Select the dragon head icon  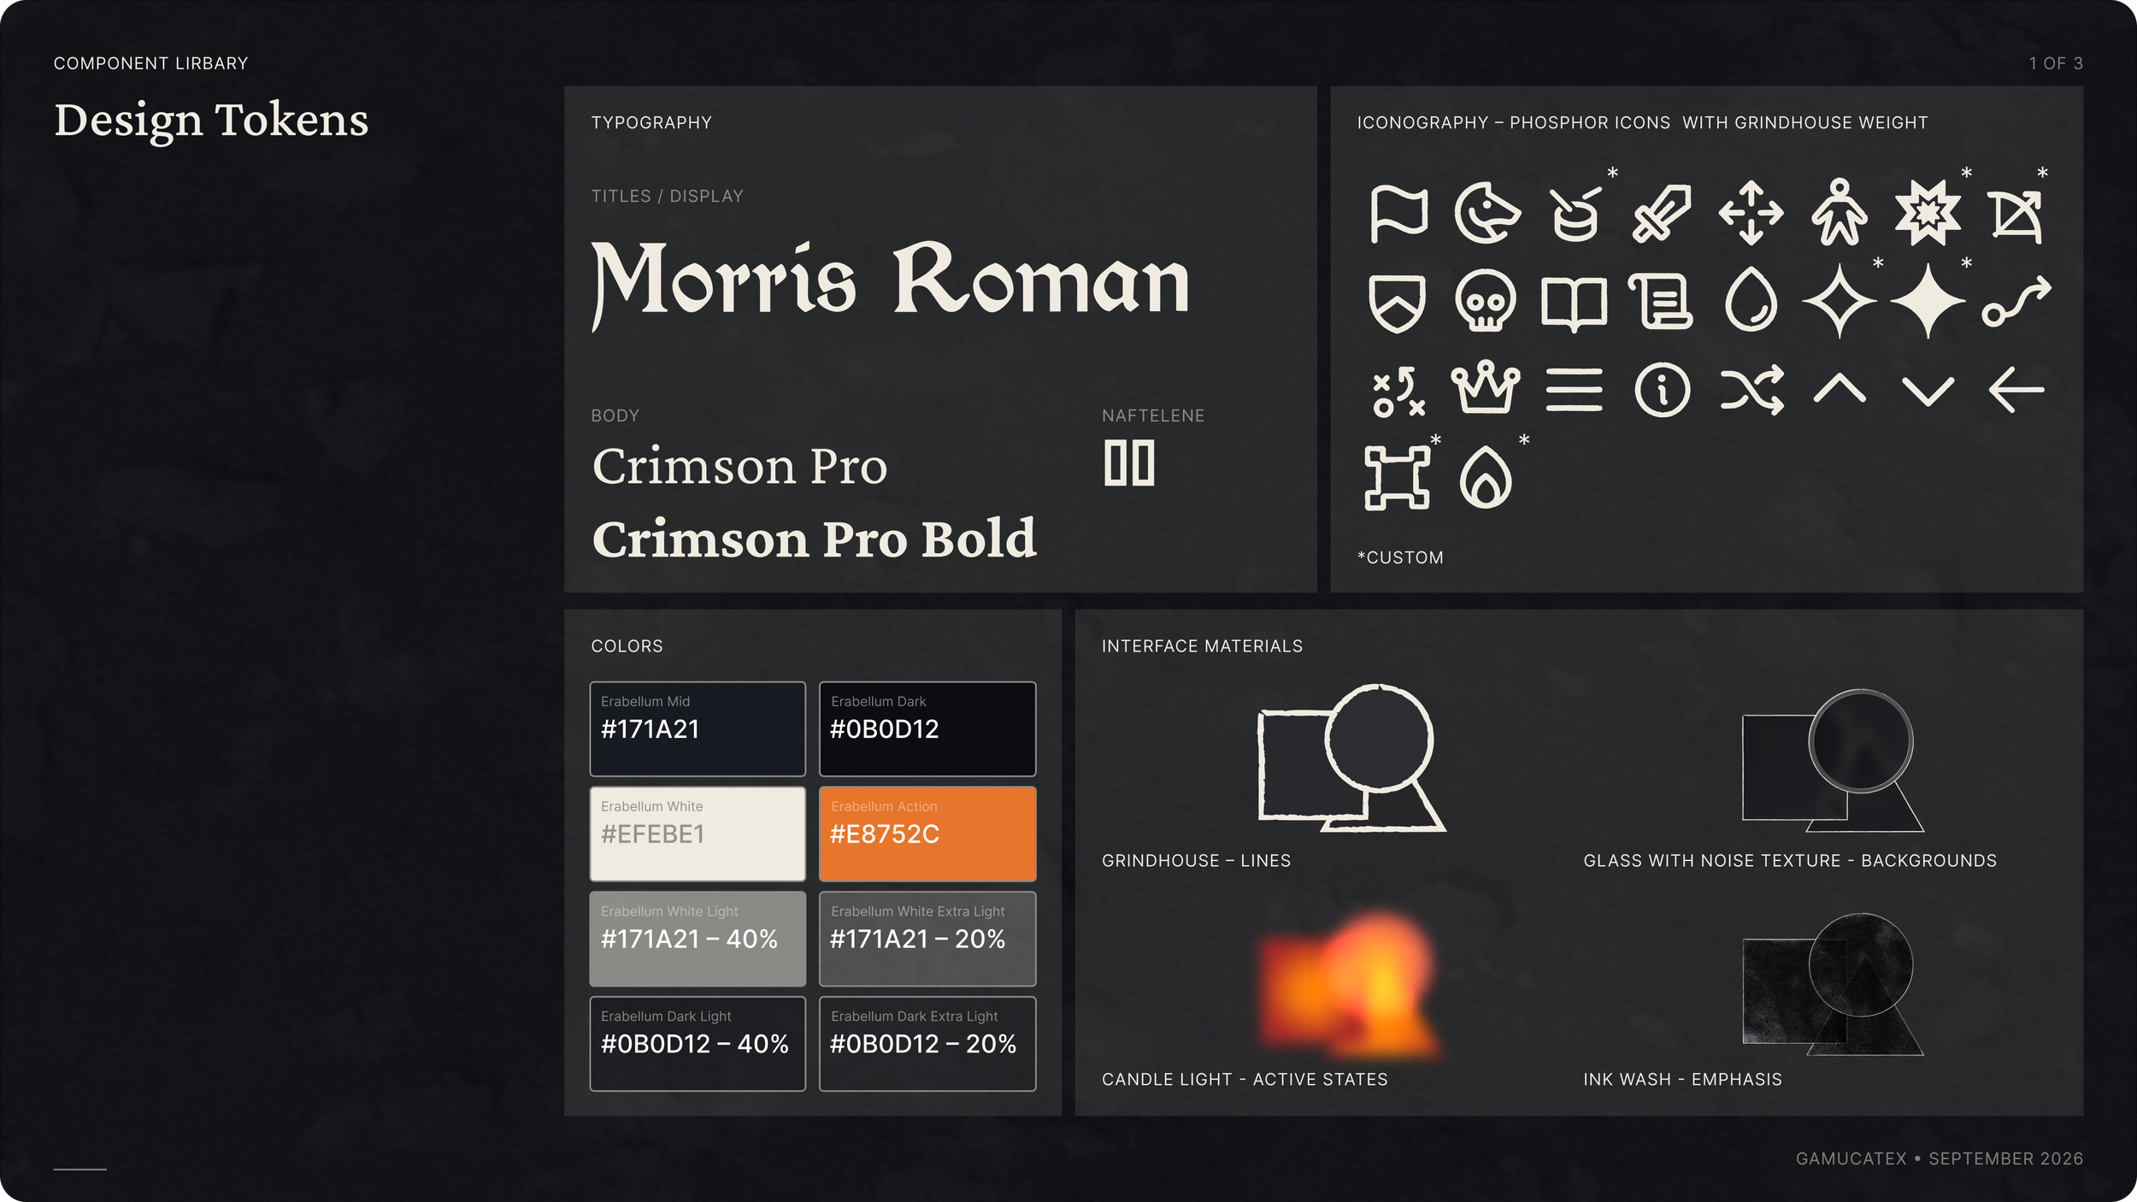(x=1487, y=213)
